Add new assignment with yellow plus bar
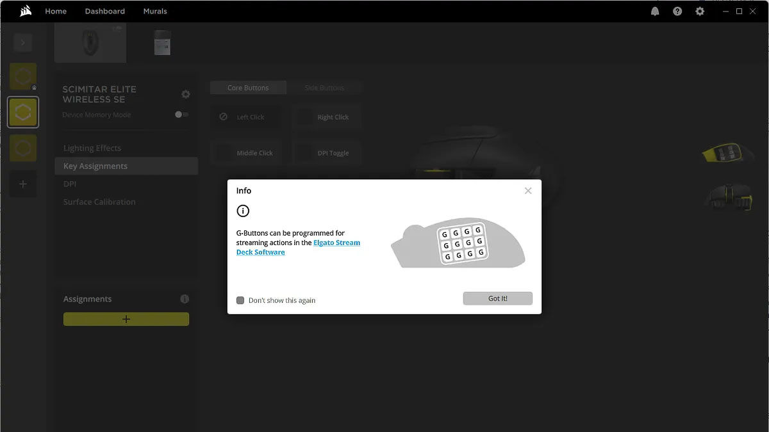 tap(126, 319)
